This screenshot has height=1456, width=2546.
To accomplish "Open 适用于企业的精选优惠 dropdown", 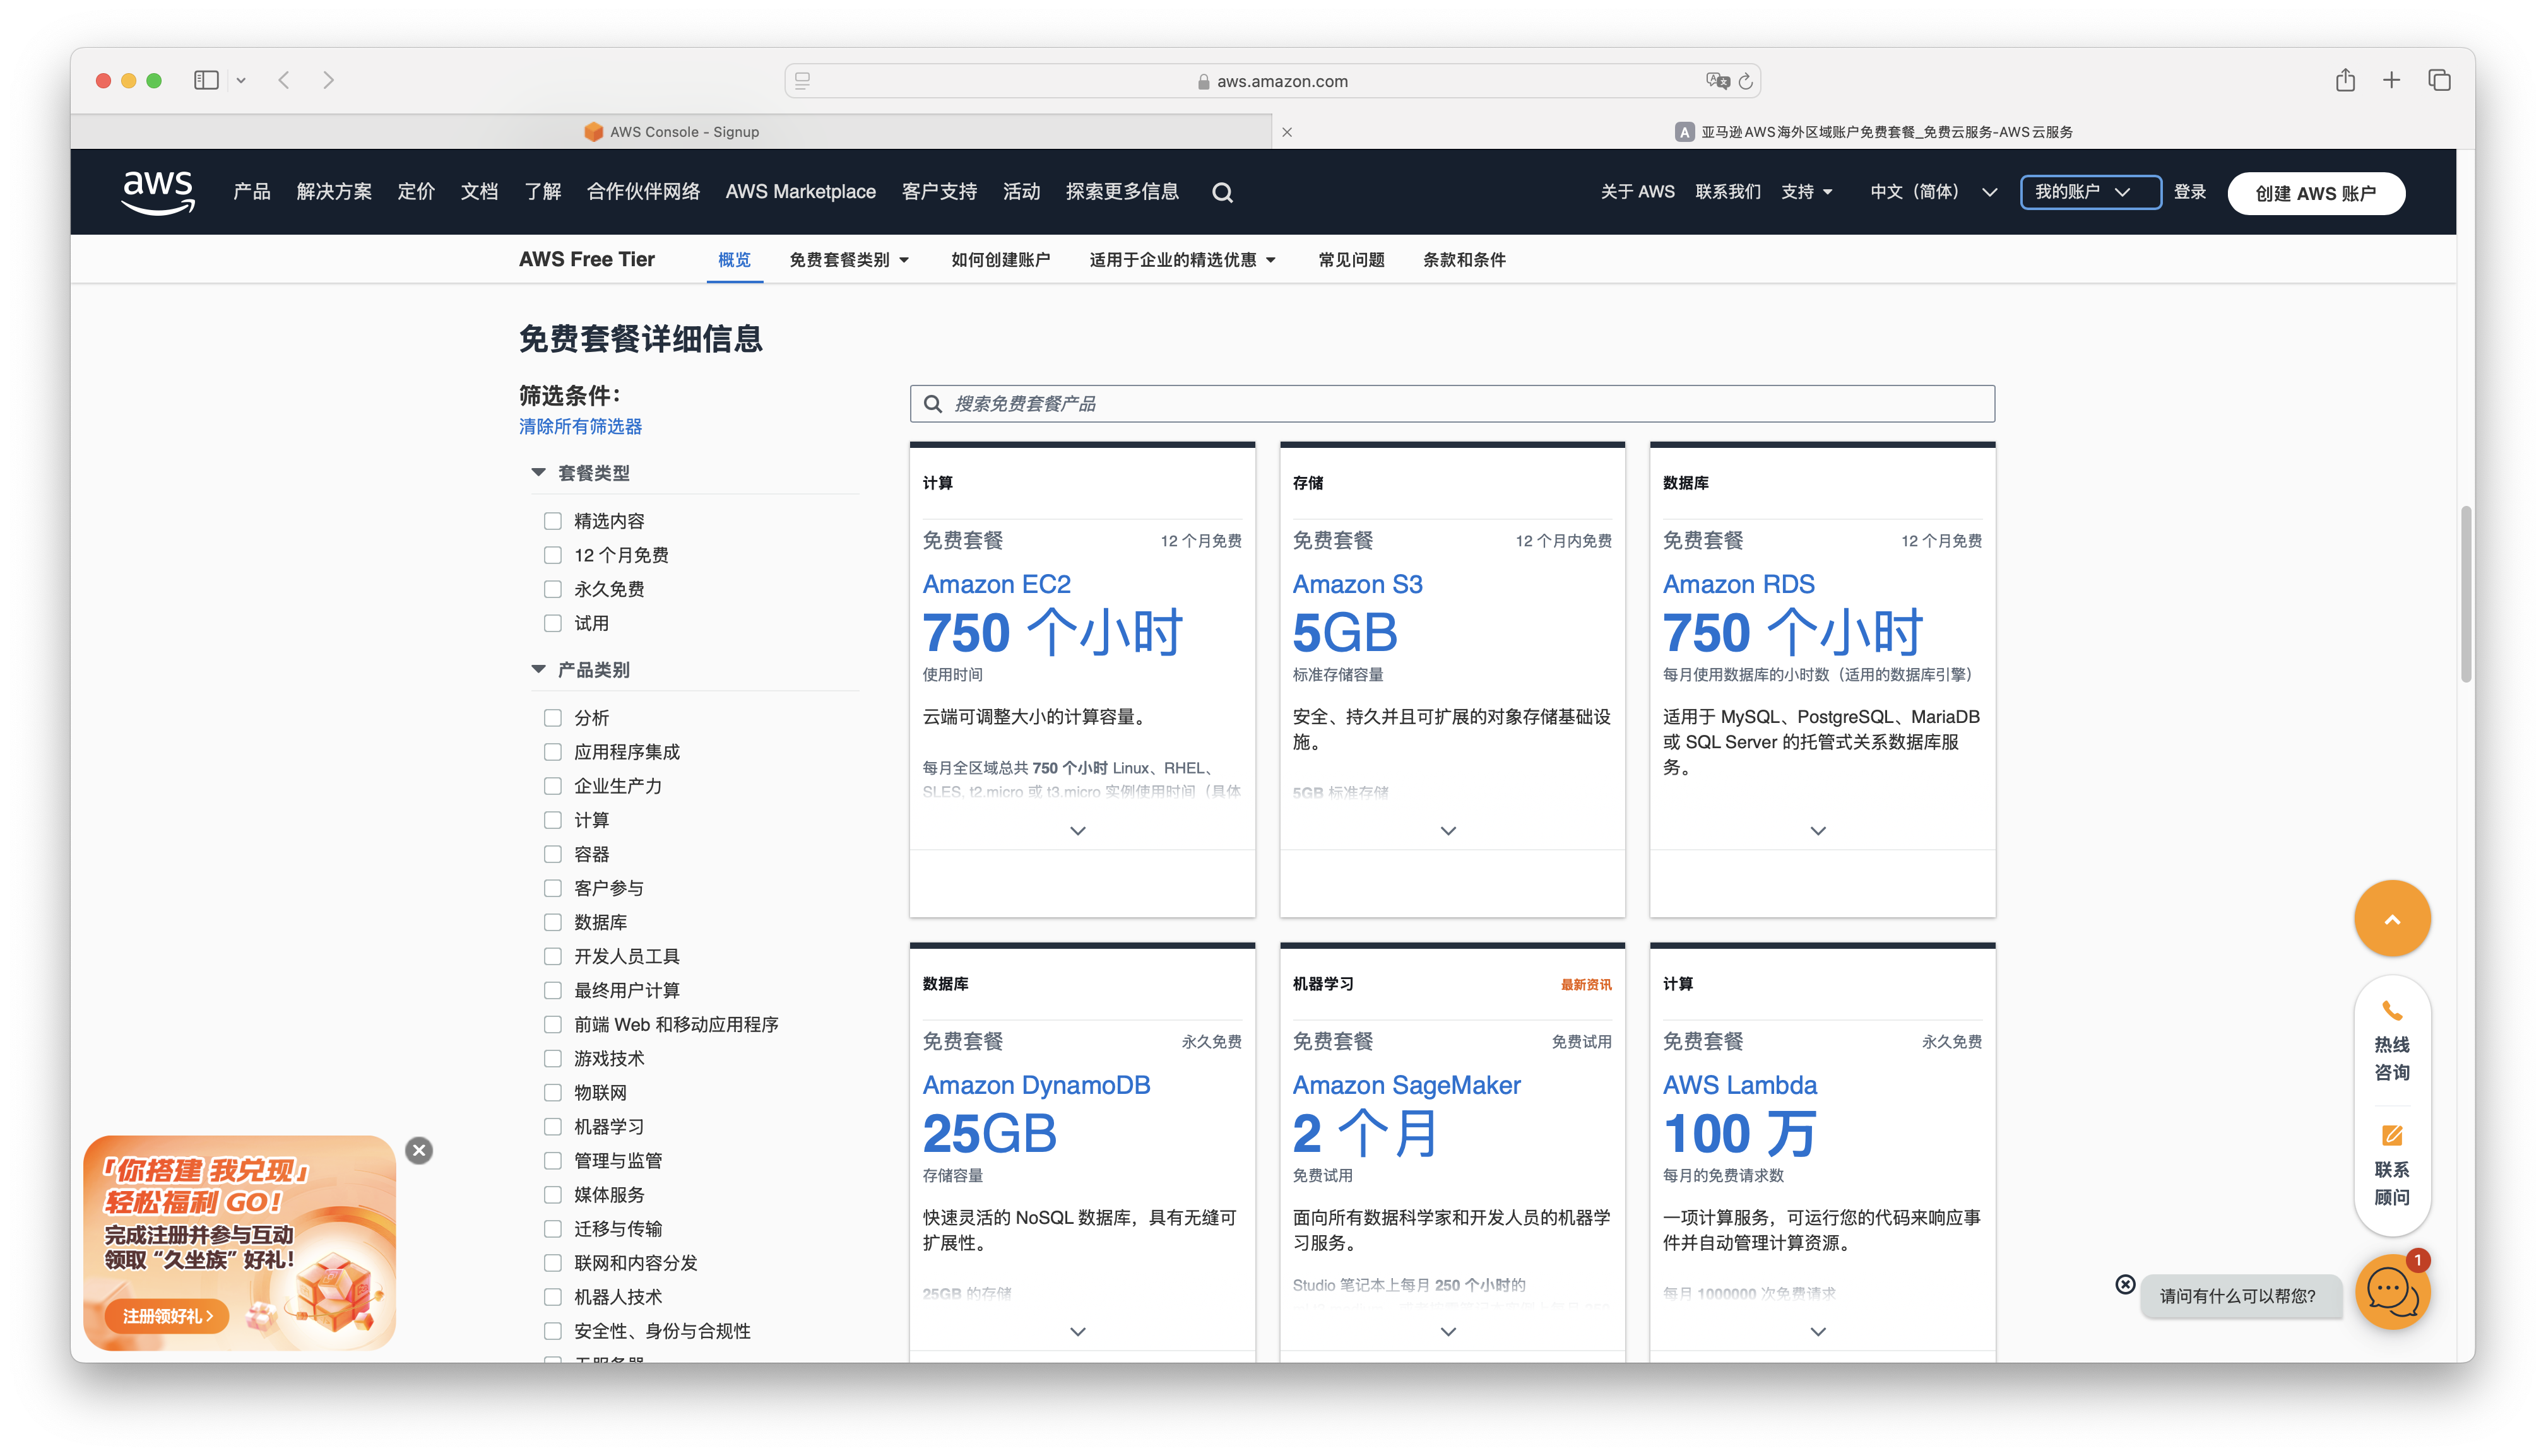I will pos(1181,260).
